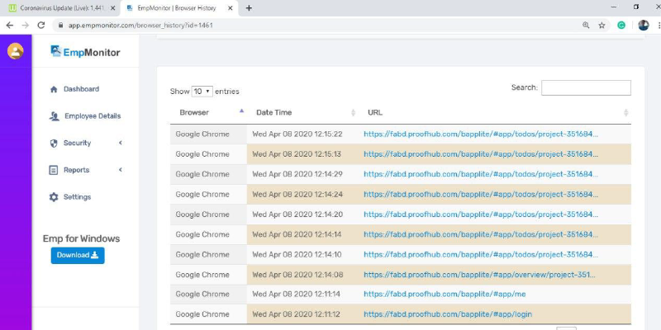Switch to the Coronavirus Update tab

pyautogui.click(x=59, y=7)
